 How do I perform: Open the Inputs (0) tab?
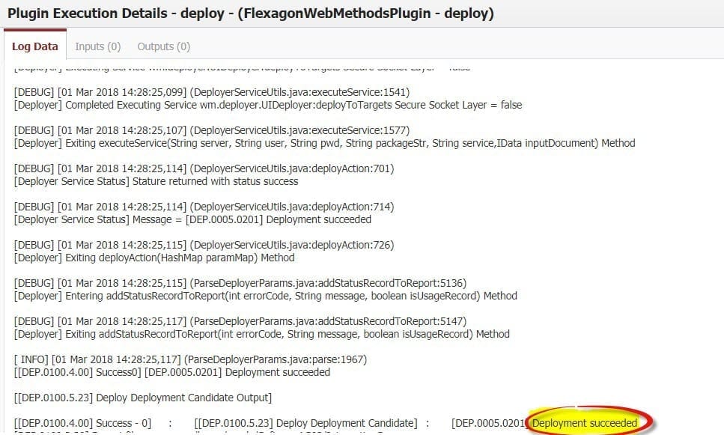pos(98,46)
